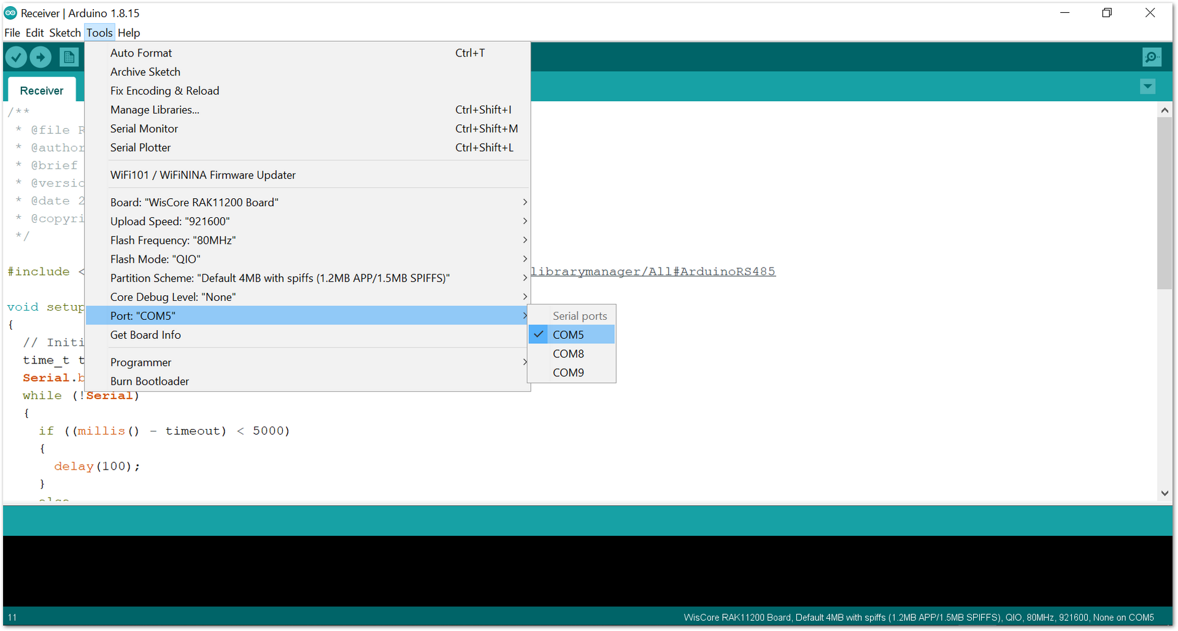The height and width of the screenshot is (631, 1178).
Task: Open the Edit menu
Action: pyautogui.click(x=34, y=33)
